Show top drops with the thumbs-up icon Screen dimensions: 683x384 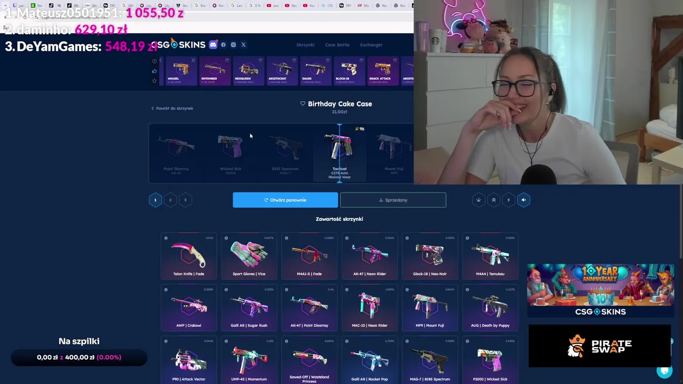pos(154,71)
